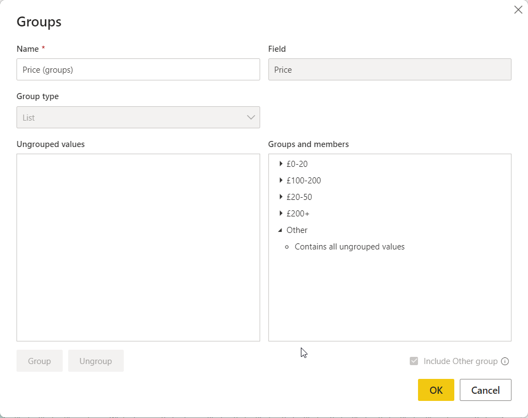This screenshot has height=418, width=528.
Task: Click the 'Ungrouped values' heading
Action: pyautogui.click(x=51, y=144)
